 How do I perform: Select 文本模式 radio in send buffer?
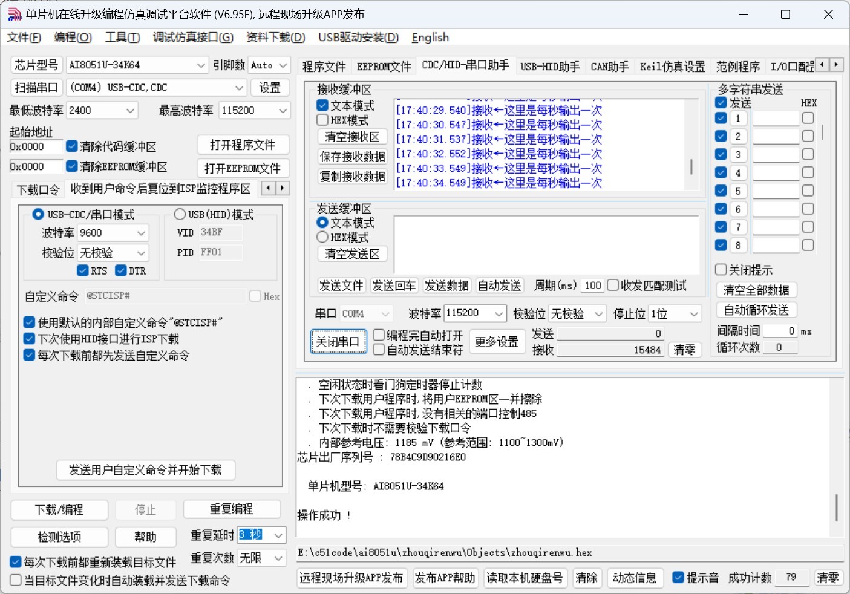(x=322, y=223)
